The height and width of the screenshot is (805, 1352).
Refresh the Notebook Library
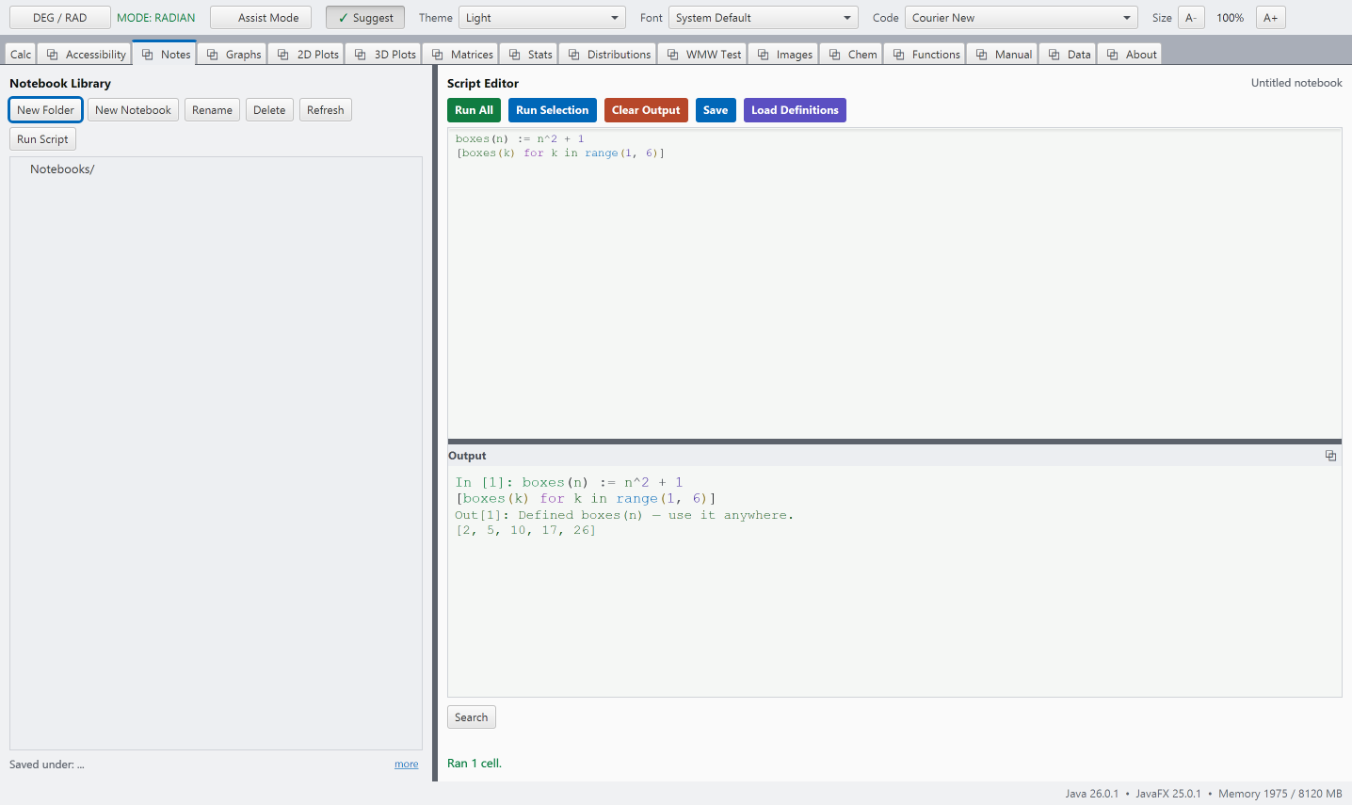tap(326, 110)
